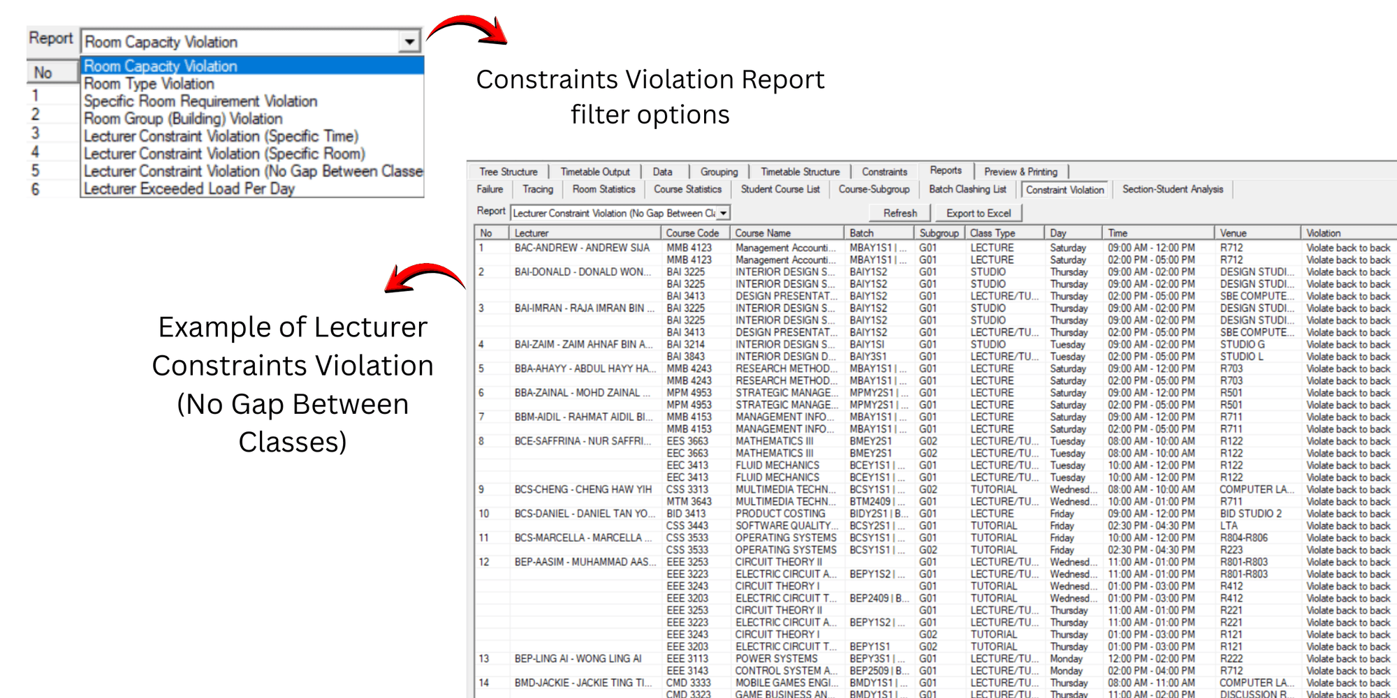Switch to the Tracing sub-tab
Image resolution: width=1397 pixels, height=698 pixels.
coord(538,189)
